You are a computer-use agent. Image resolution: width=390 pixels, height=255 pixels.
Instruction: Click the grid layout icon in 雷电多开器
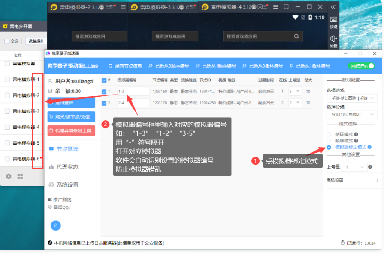(20, 176)
